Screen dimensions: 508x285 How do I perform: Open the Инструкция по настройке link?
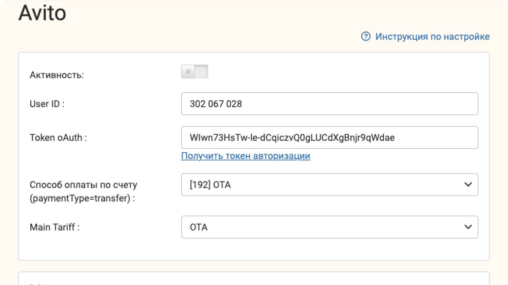(433, 36)
